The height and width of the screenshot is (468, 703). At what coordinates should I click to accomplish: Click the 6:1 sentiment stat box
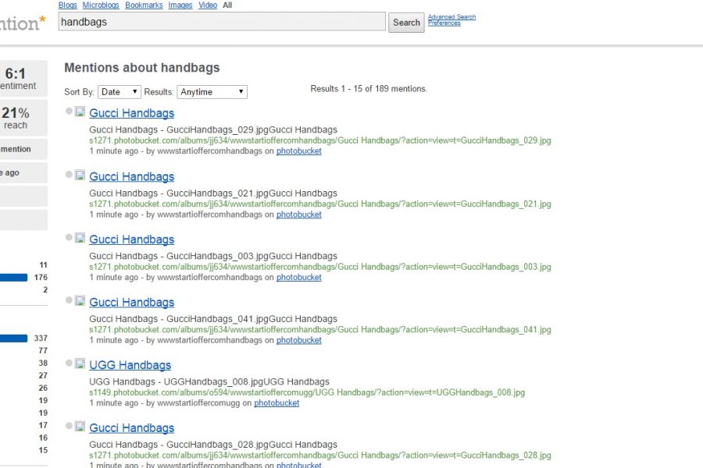tap(23, 78)
